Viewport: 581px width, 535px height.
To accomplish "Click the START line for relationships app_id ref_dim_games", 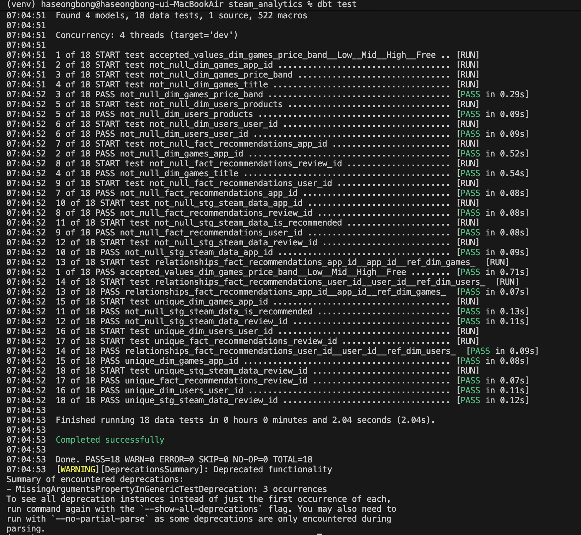I will pyautogui.click(x=258, y=262).
